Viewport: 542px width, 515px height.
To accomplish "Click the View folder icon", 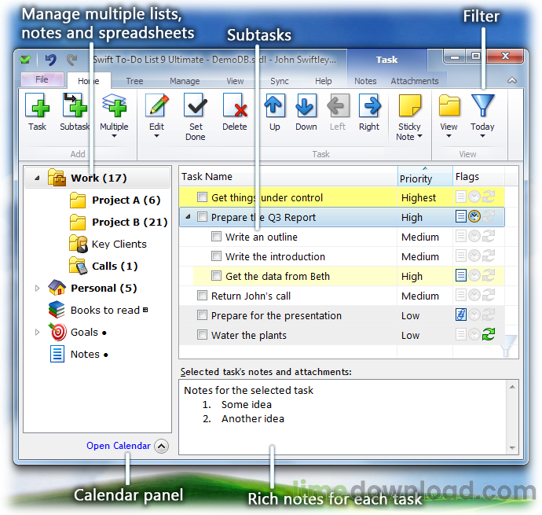I will click(x=449, y=105).
